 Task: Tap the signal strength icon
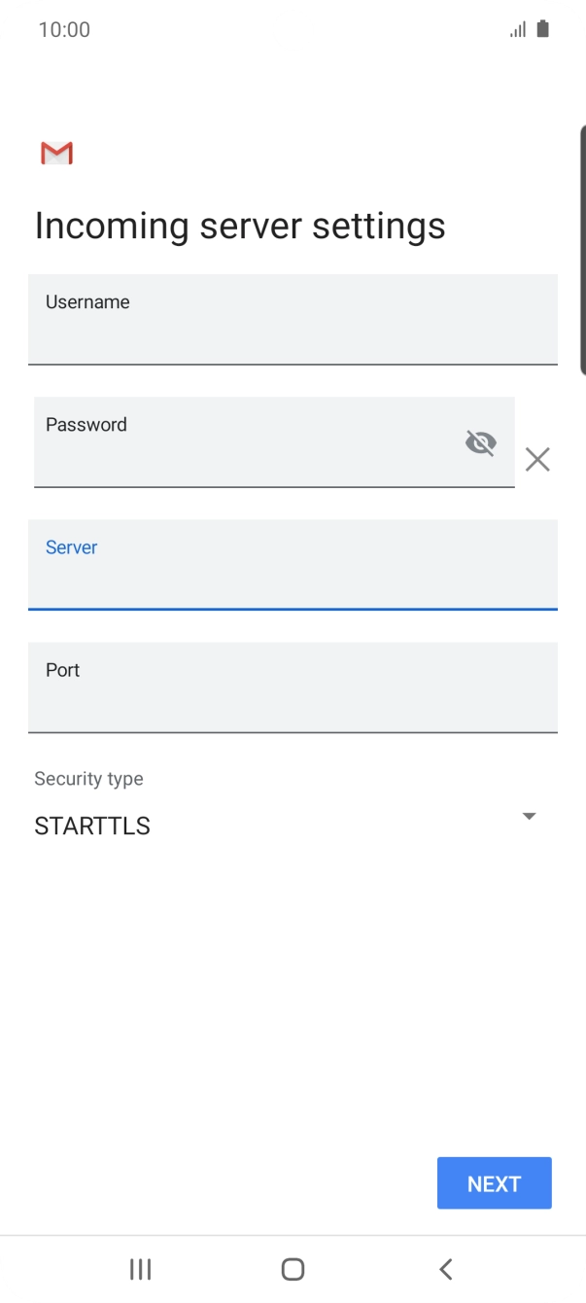[516, 29]
